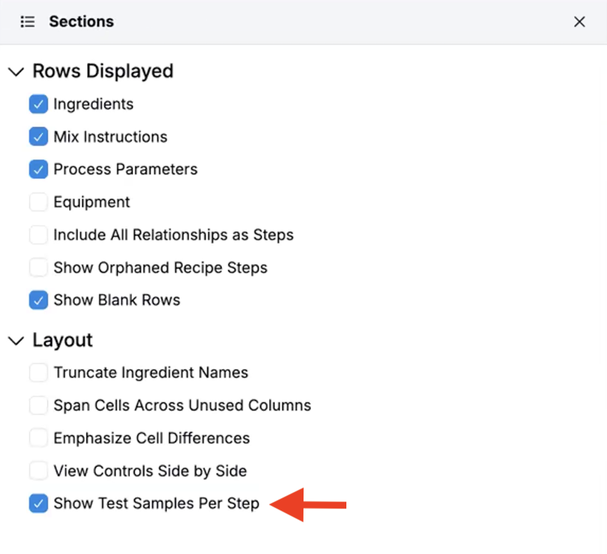Uncheck the Ingredients checkbox
The width and height of the screenshot is (607, 554).
(x=39, y=104)
